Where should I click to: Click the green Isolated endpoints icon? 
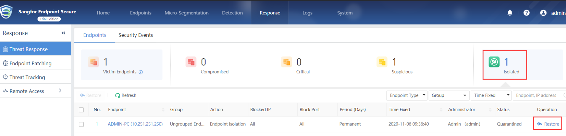494,62
